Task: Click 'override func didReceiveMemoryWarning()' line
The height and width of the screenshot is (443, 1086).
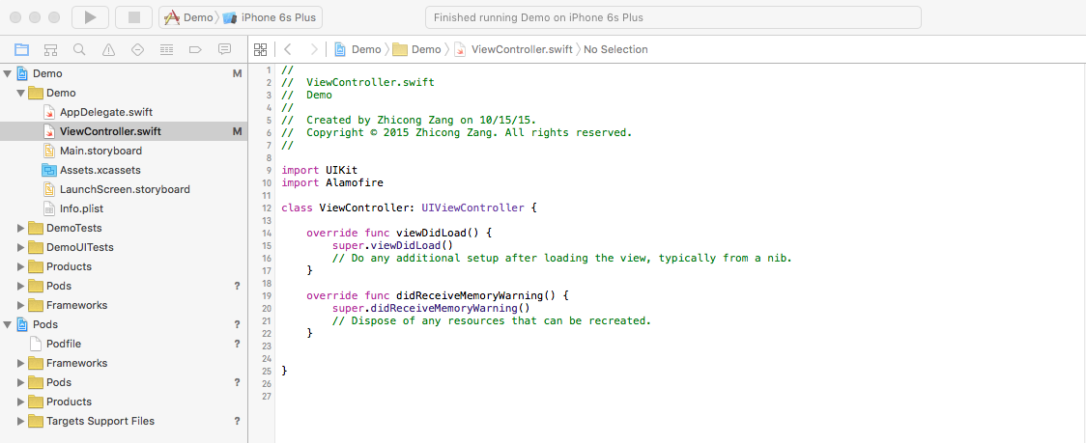Action: point(438,295)
